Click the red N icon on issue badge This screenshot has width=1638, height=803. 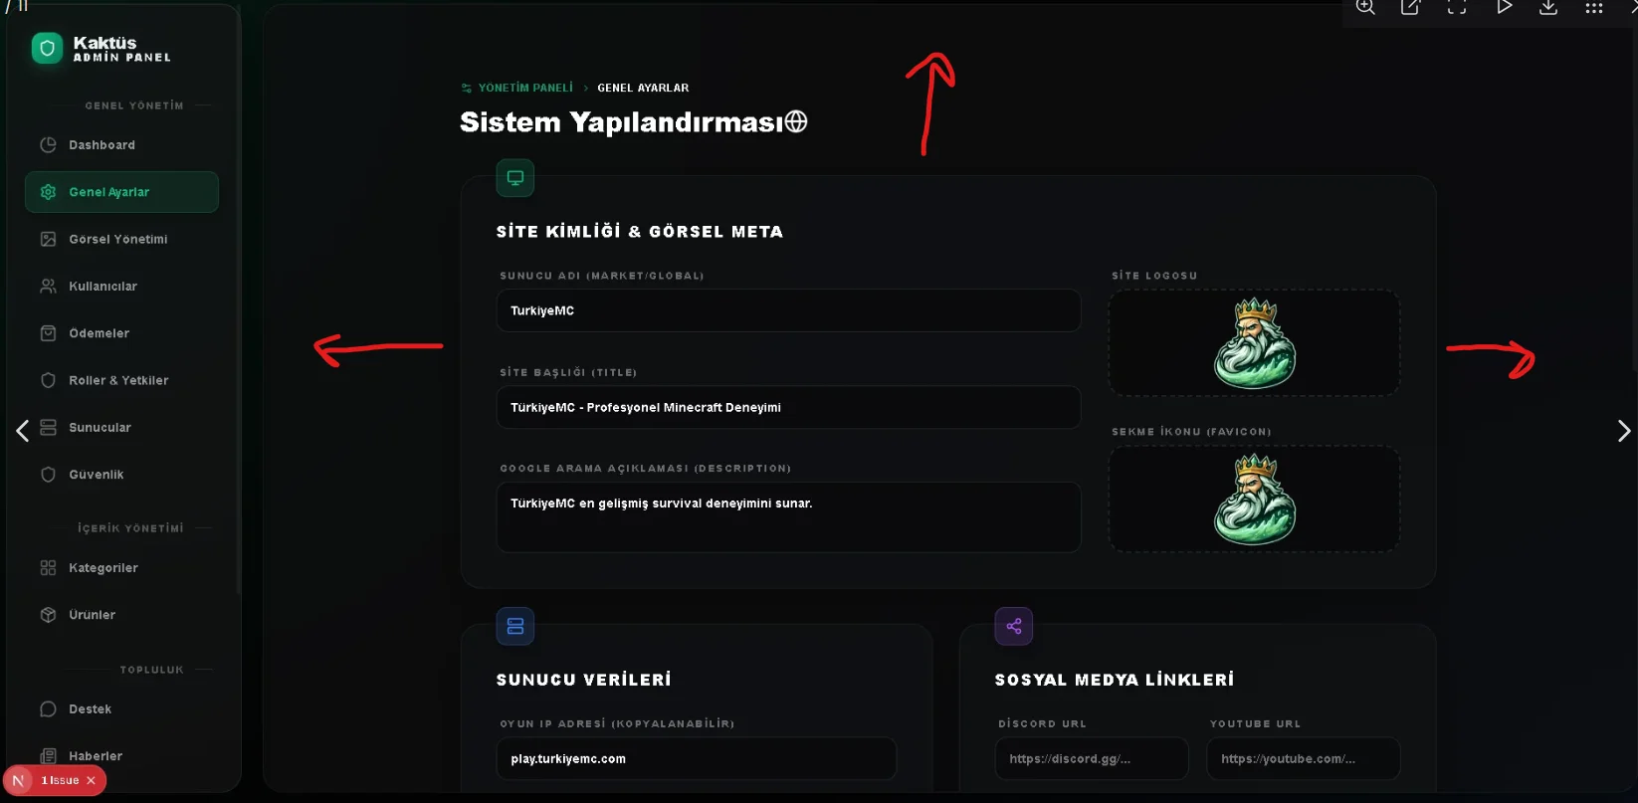click(x=18, y=781)
